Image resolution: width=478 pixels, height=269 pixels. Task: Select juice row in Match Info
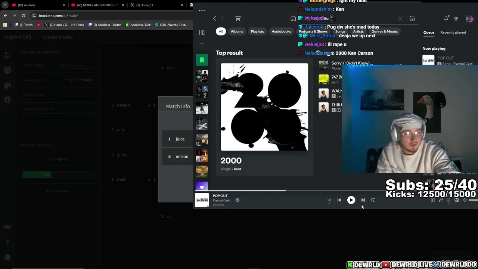[x=177, y=139]
